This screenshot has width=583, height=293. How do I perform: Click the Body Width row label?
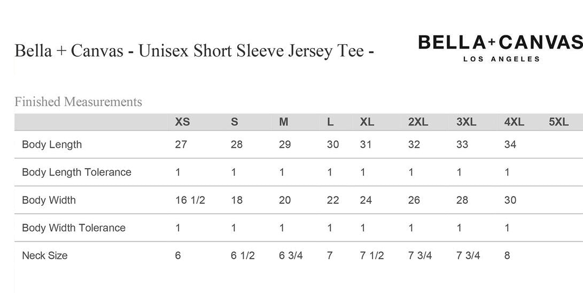[x=49, y=200]
